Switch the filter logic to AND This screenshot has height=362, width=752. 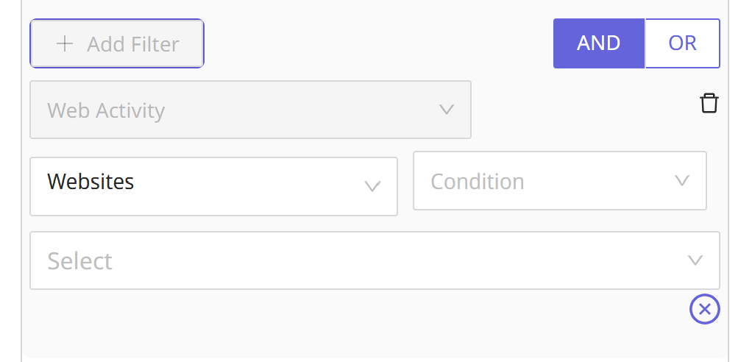pyautogui.click(x=598, y=43)
